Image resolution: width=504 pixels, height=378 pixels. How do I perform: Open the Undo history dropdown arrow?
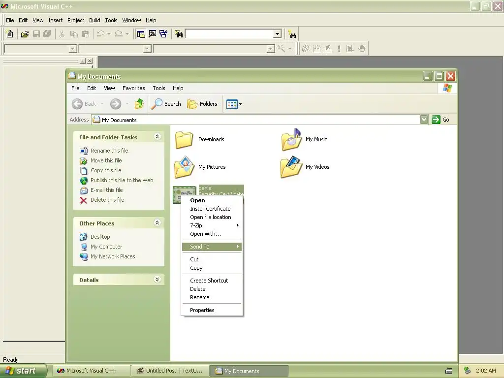click(x=109, y=34)
